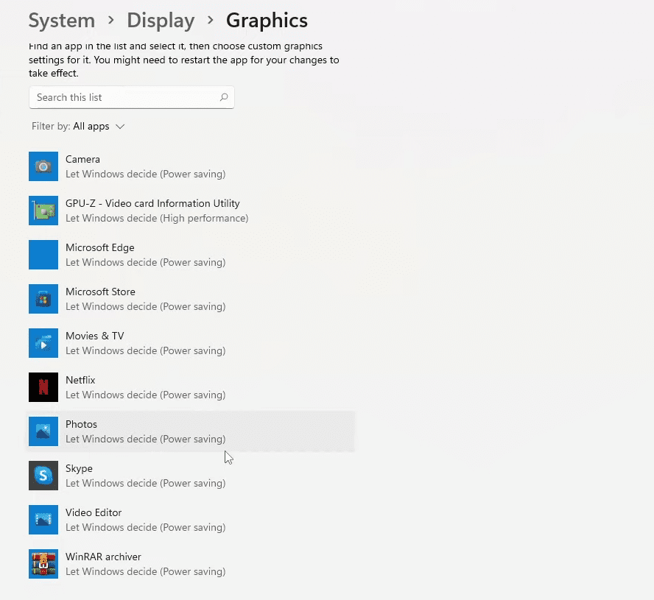654x600 pixels.
Task: Go back to Display in breadcrumb
Action: 161,21
